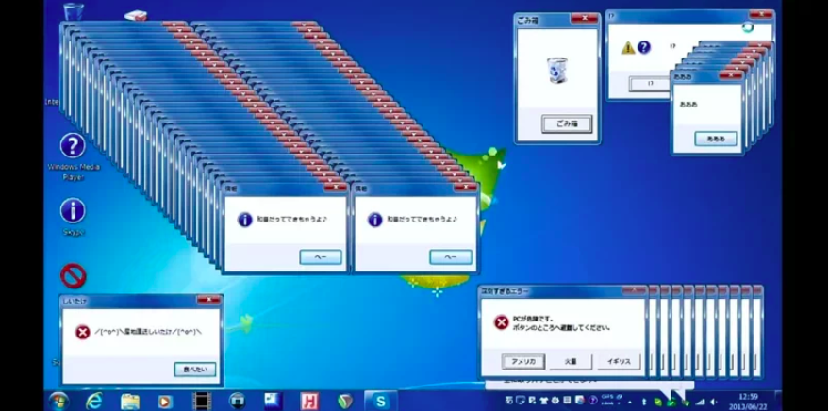Click recycle bin image inside ごみ箱 dialog
829x411 pixels.
click(557, 71)
